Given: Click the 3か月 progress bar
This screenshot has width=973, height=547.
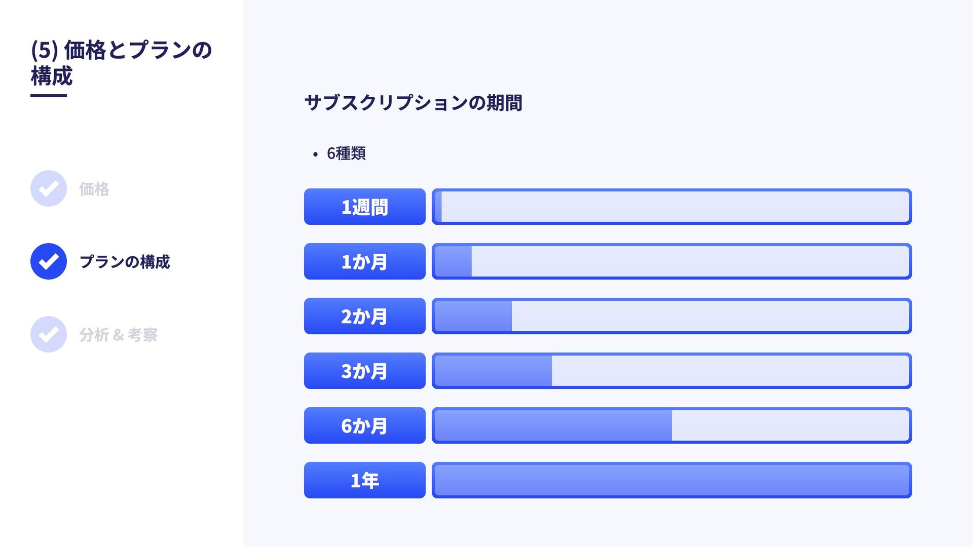Looking at the screenshot, I should (672, 371).
